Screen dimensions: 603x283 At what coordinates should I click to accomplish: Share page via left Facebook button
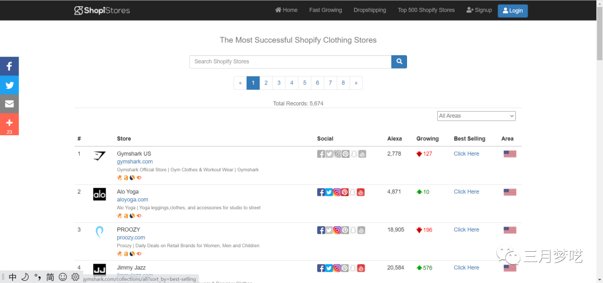coord(9,66)
